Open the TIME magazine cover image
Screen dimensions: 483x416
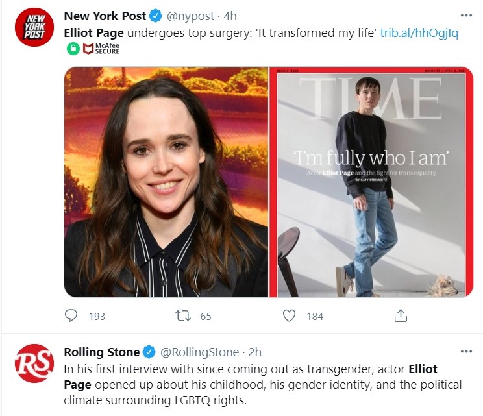(371, 182)
